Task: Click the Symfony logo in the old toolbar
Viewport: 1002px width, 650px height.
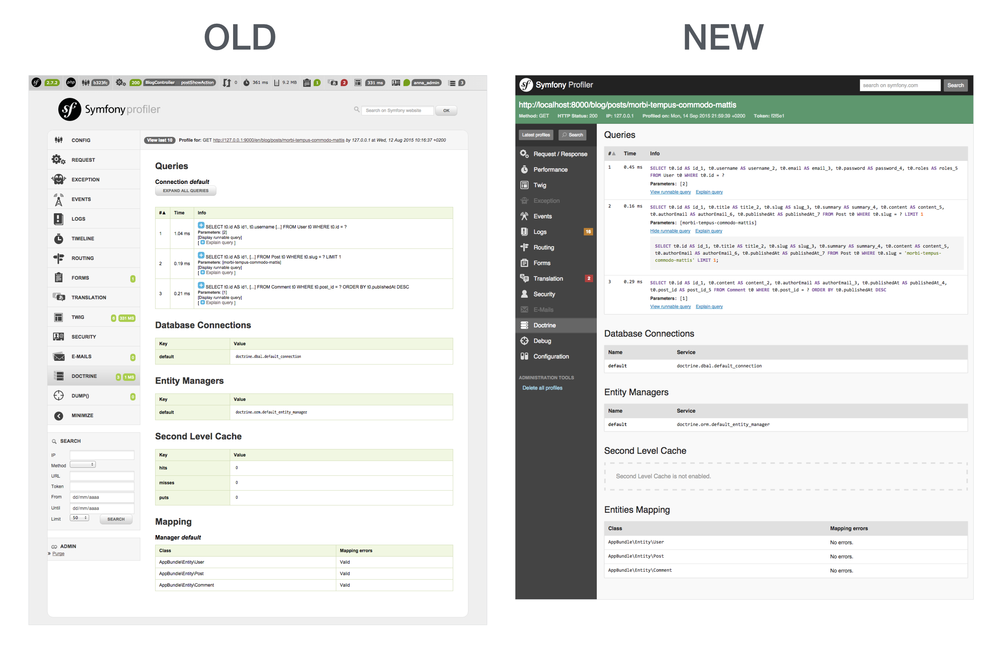Action: pyautogui.click(x=36, y=82)
